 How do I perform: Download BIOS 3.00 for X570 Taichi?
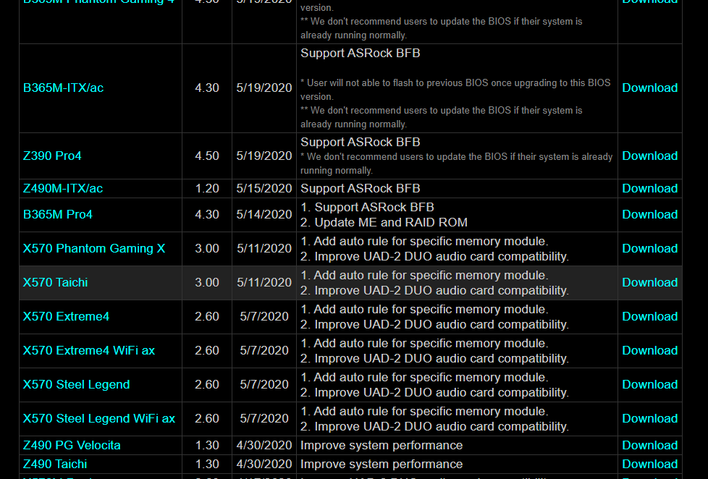[x=650, y=283]
